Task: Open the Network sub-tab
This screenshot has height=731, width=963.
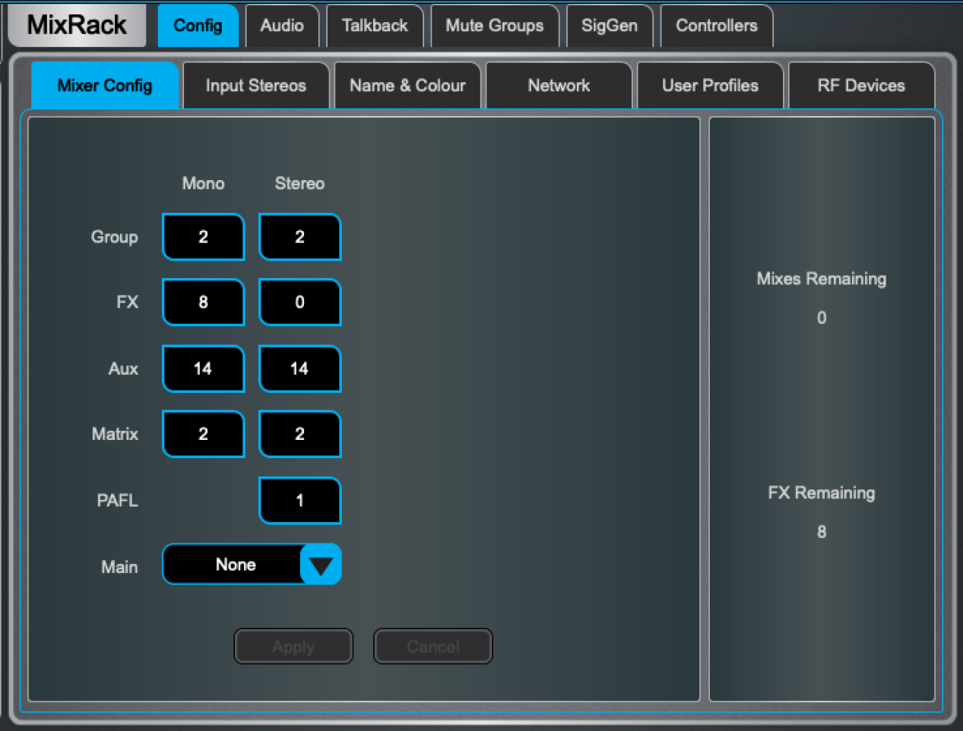Action: [559, 85]
